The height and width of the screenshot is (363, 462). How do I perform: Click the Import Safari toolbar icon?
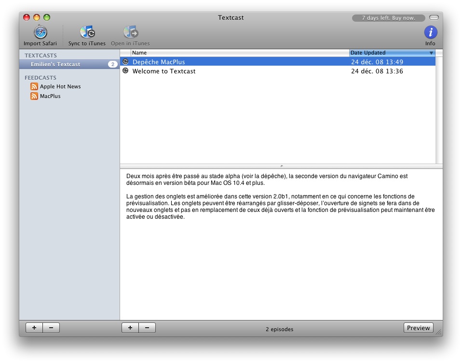click(x=41, y=32)
